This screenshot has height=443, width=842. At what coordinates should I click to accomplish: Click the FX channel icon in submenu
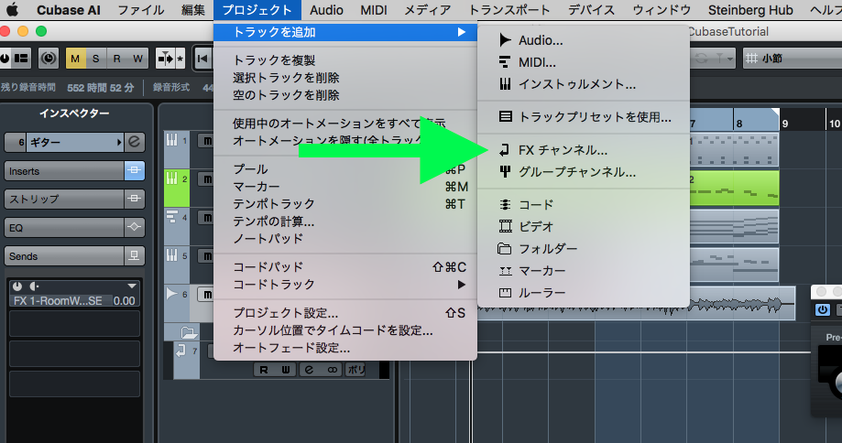tap(504, 150)
